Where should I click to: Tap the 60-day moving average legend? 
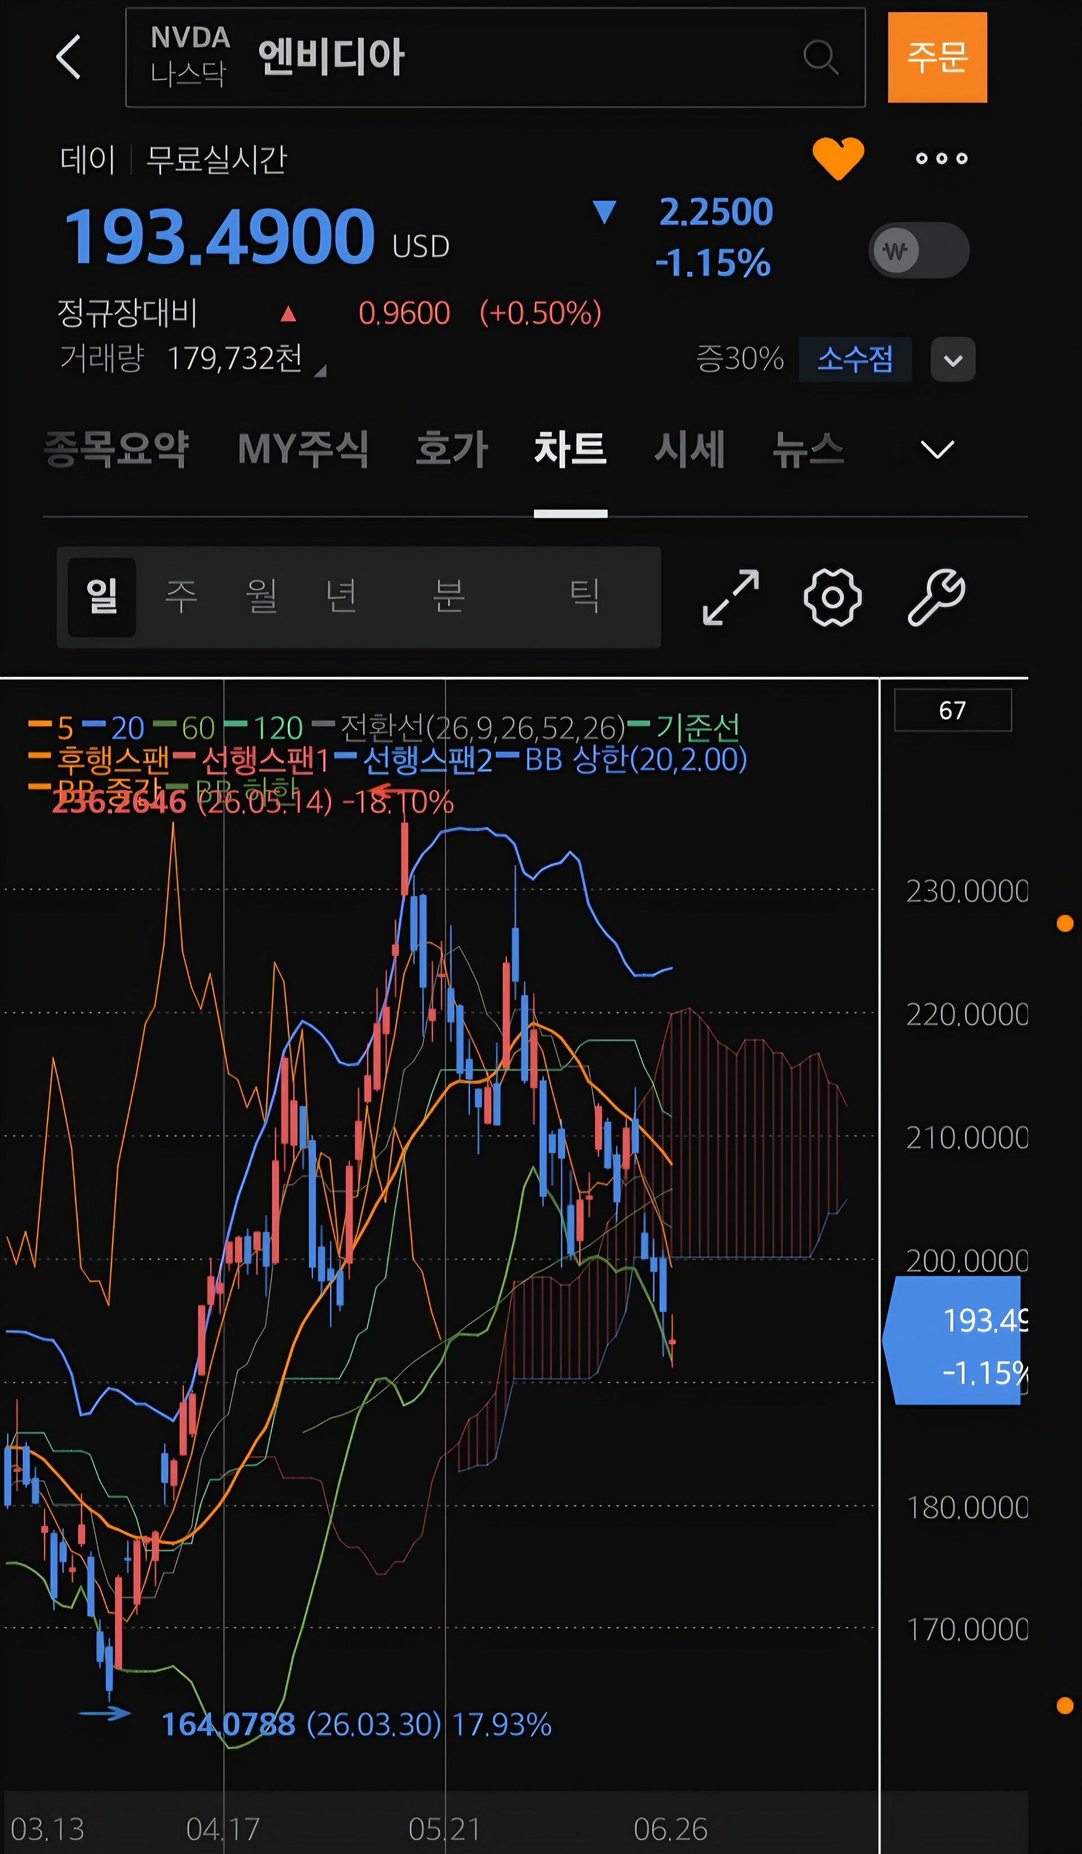[184, 728]
